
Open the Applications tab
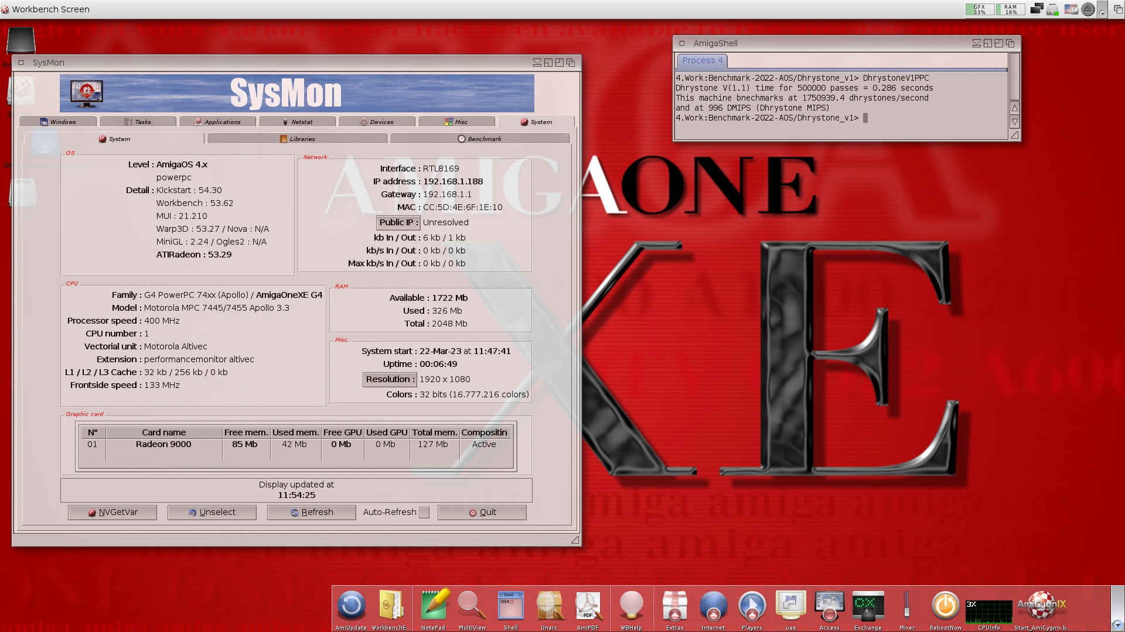[x=217, y=122]
